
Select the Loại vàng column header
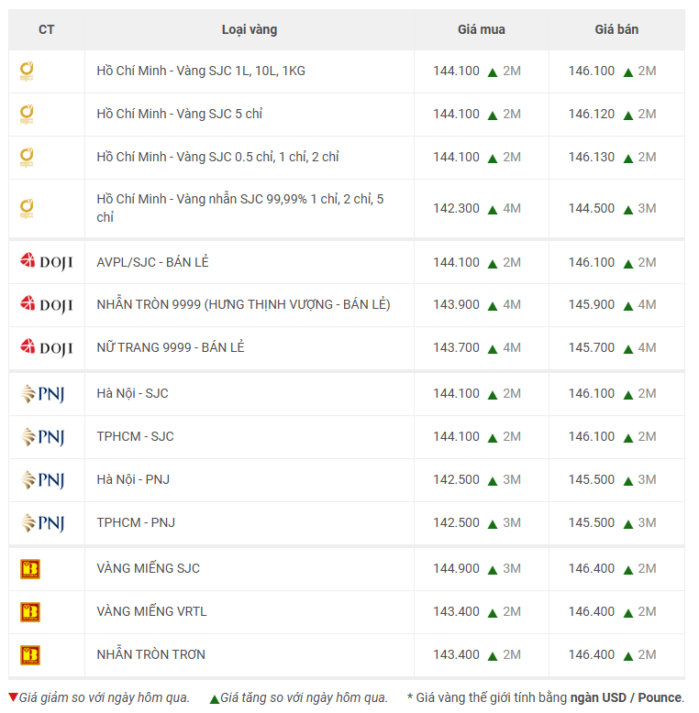[249, 29]
